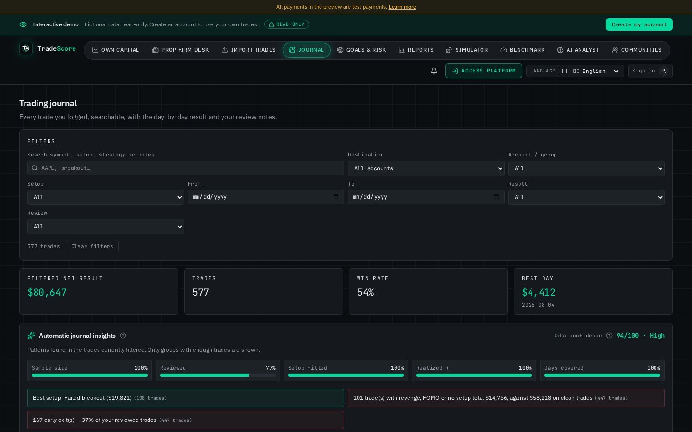Click the Sign in button
This screenshot has width=692, height=432.
tap(650, 71)
